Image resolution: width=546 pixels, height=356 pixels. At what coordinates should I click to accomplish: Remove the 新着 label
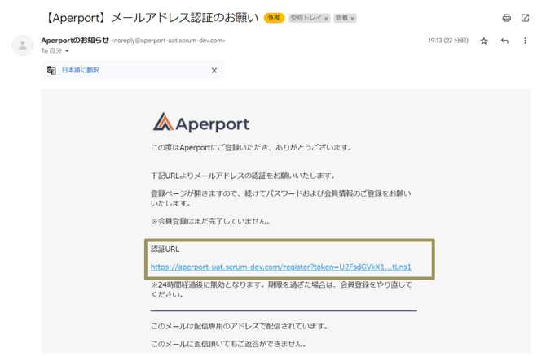point(352,19)
